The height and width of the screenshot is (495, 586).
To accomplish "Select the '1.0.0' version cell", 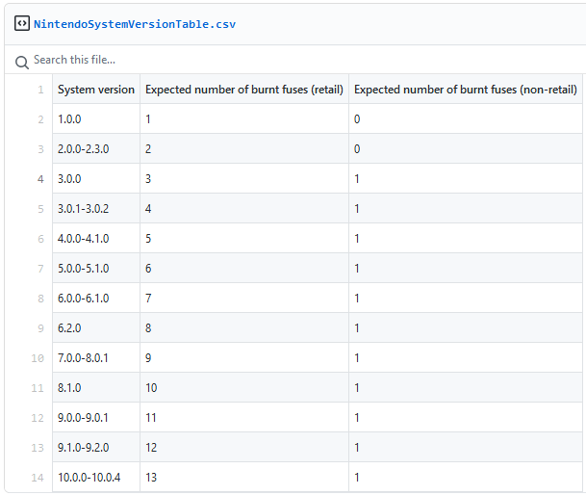I will [x=96, y=119].
